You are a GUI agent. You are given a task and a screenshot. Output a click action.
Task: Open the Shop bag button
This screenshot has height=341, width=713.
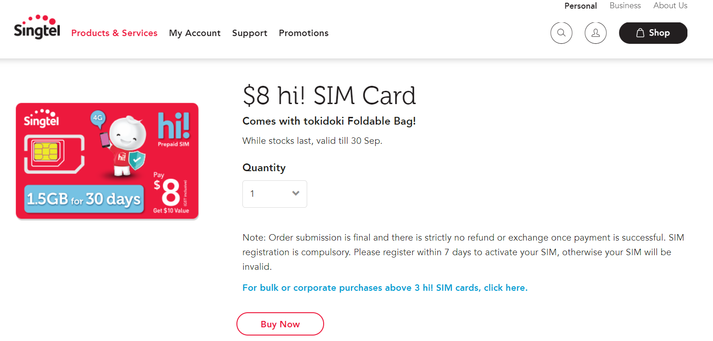[653, 33]
